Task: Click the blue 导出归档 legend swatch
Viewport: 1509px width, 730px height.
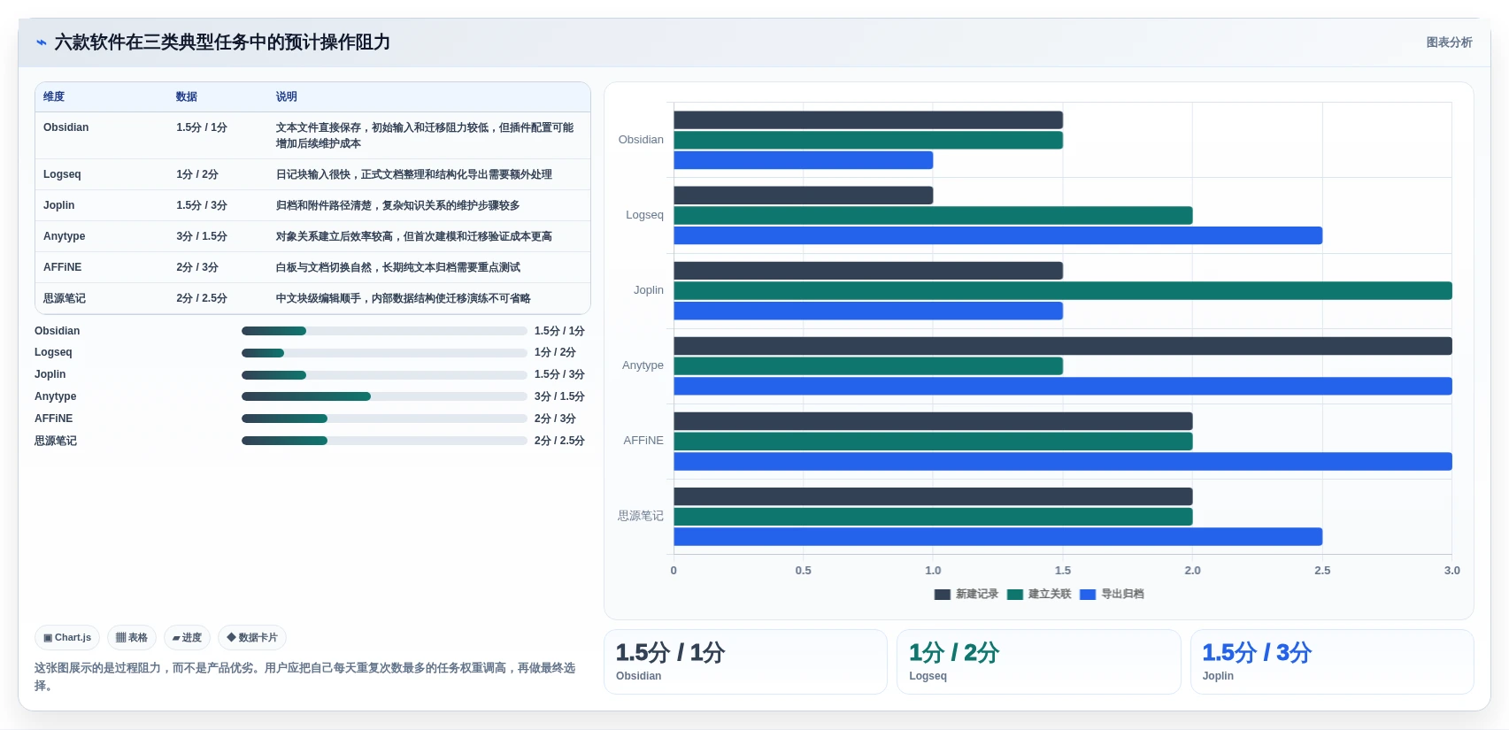Action: pos(1088,595)
